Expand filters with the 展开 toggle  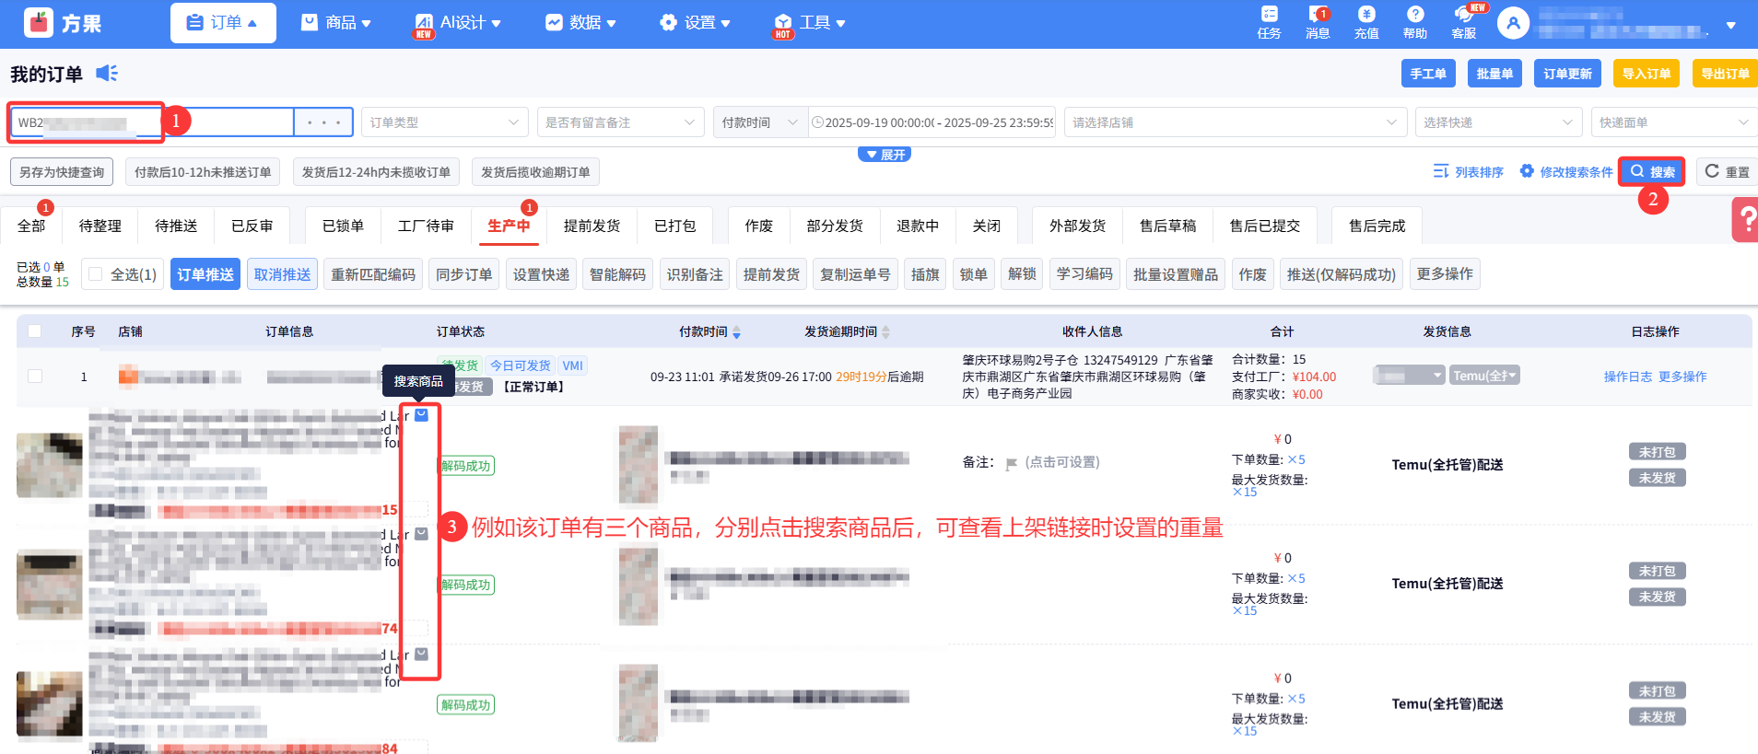point(885,155)
